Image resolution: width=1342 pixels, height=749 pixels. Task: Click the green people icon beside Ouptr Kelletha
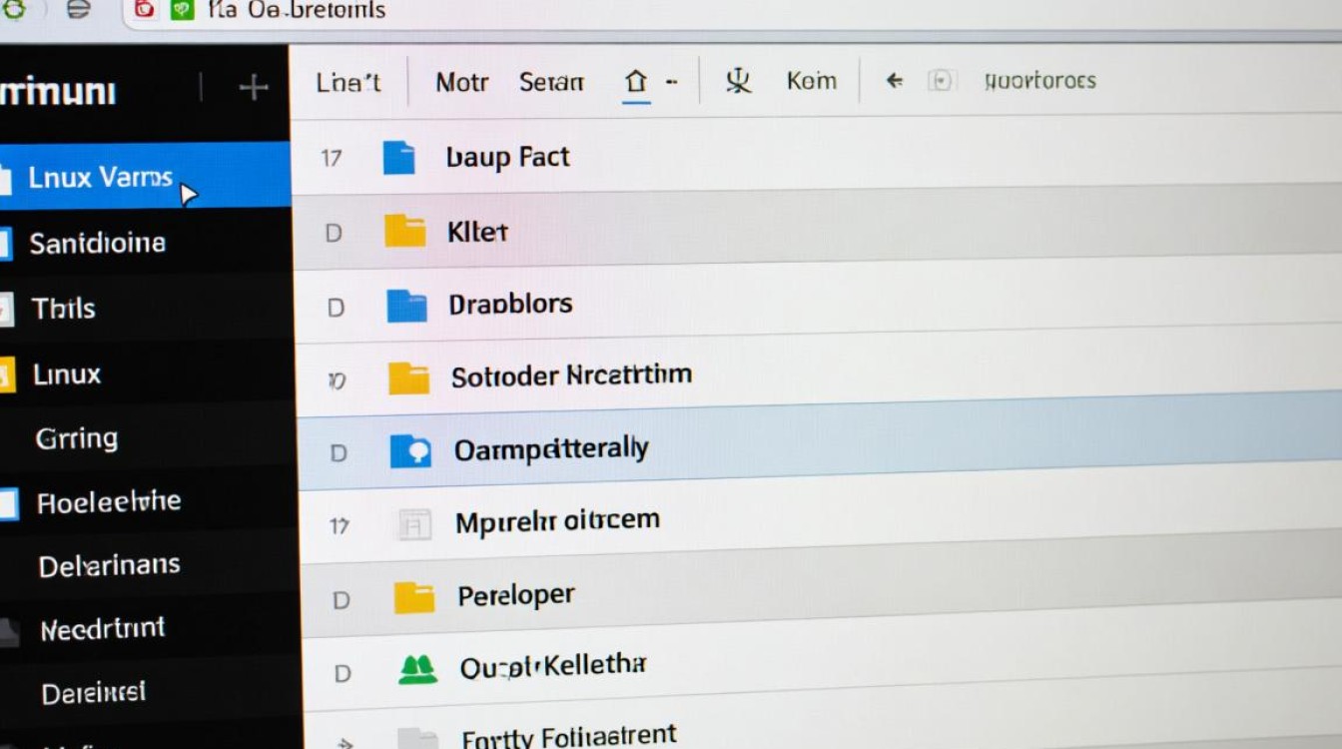pos(417,669)
